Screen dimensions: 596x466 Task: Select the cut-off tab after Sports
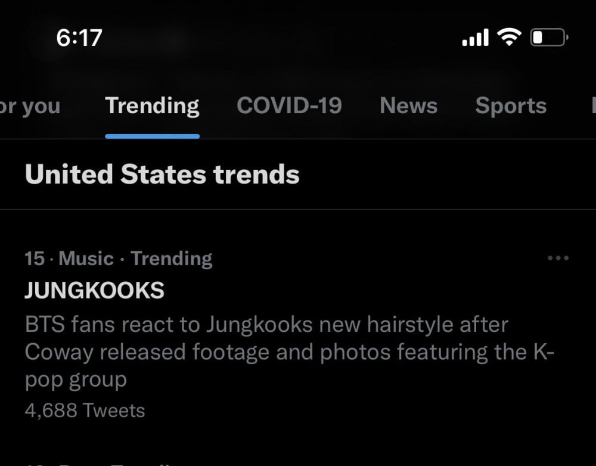tap(592, 106)
